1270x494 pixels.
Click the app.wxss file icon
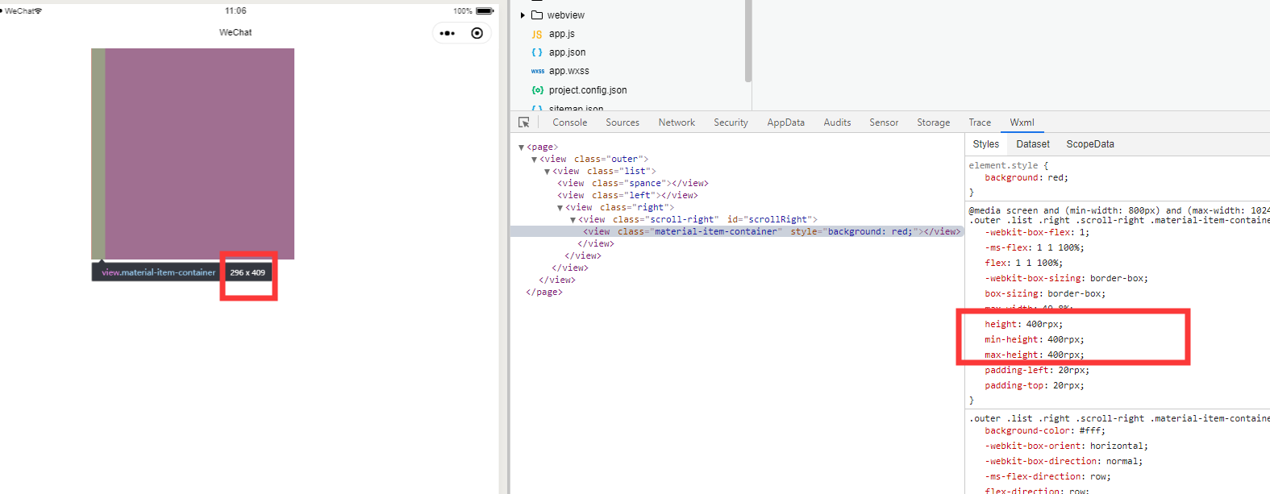[537, 71]
